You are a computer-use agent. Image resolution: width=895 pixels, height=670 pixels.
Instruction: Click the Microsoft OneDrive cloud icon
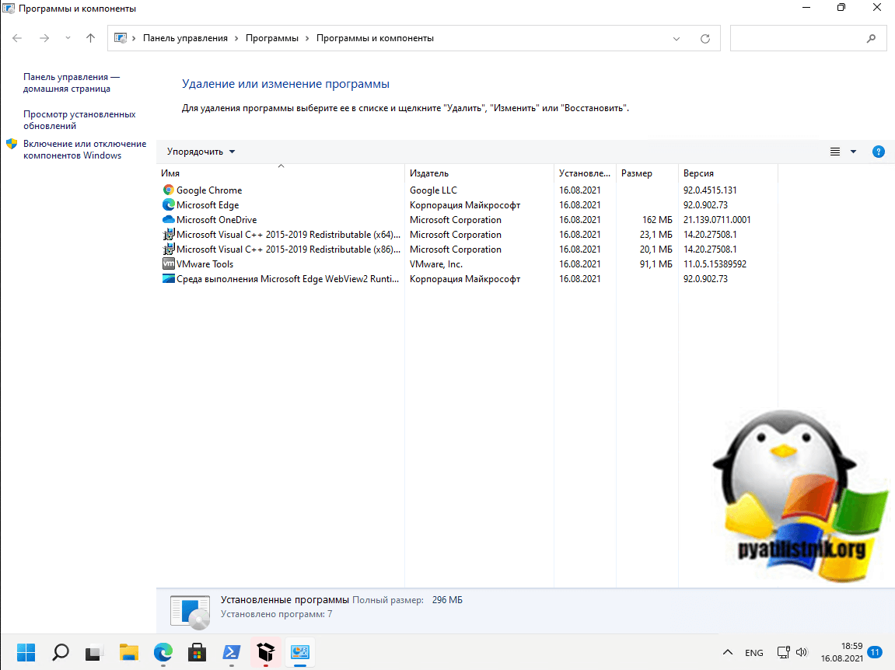click(169, 220)
